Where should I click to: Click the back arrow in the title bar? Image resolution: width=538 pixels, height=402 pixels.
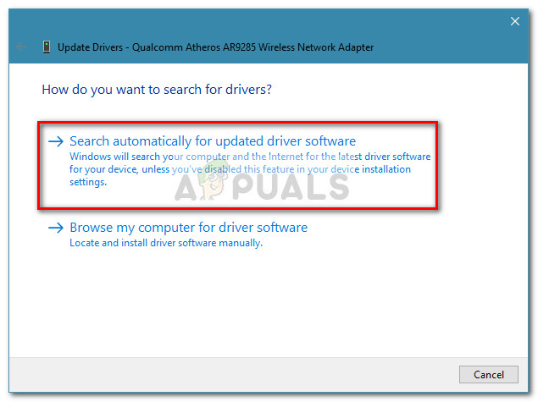[x=21, y=47]
